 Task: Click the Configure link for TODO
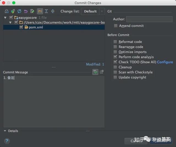tap(165, 62)
